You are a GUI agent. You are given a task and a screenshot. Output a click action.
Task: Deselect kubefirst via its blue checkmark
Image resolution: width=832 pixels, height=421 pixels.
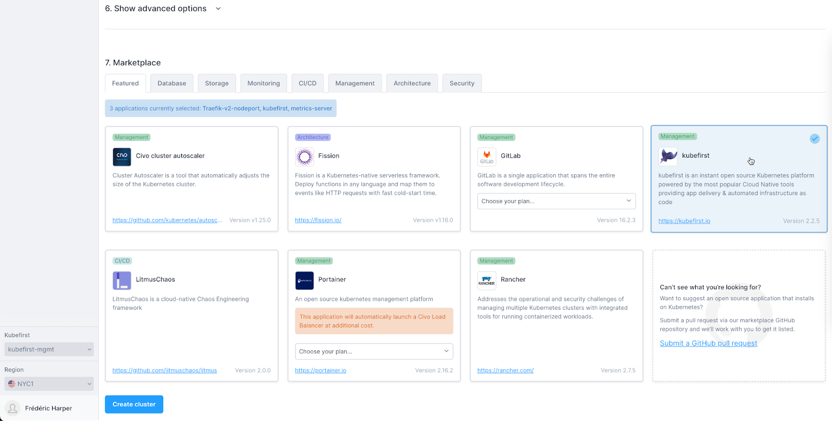click(x=815, y=138)
